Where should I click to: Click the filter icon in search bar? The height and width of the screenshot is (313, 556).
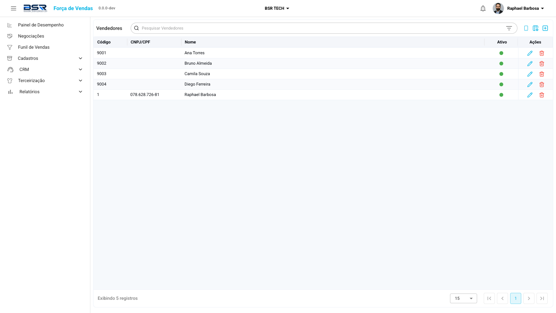point(509,28)
